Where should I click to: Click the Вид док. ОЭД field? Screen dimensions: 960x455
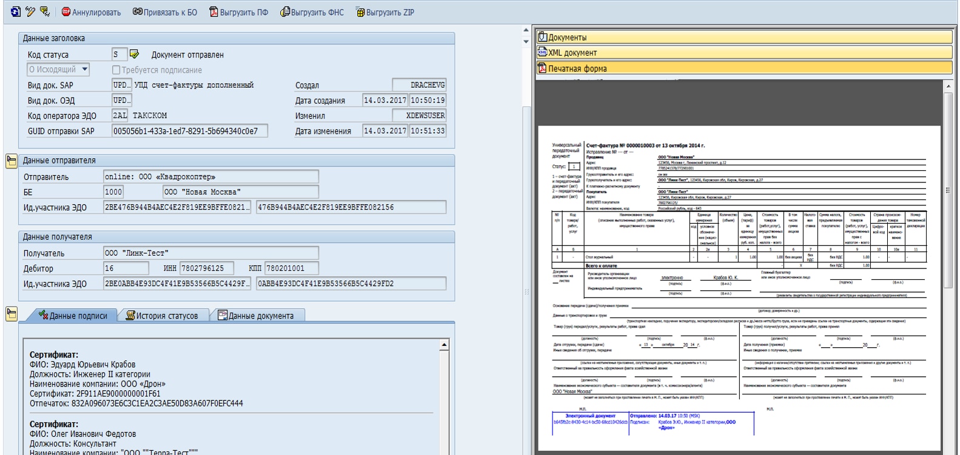click(121, 100)
